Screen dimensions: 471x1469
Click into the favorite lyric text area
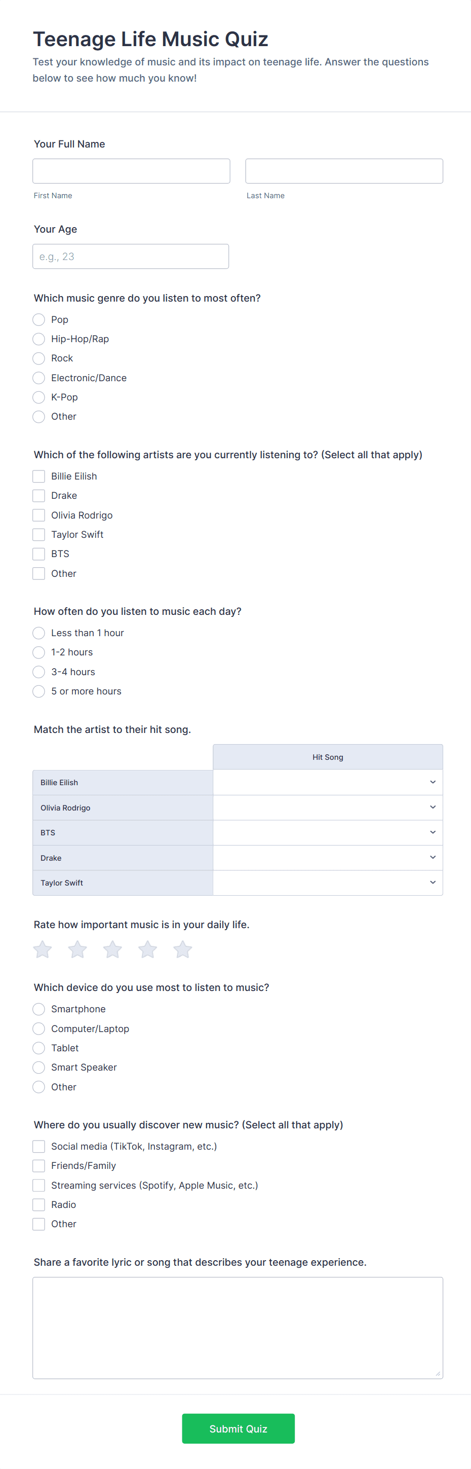(x=238, y=1328)
